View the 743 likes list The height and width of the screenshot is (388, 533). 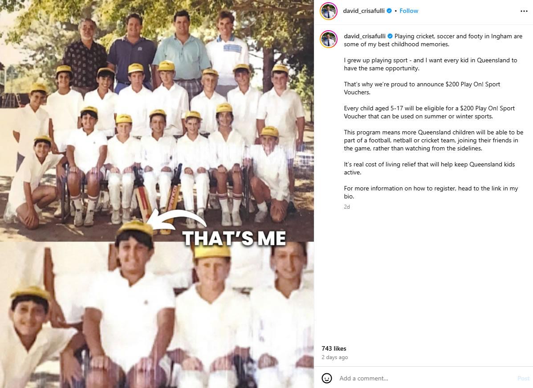(334, 348)
